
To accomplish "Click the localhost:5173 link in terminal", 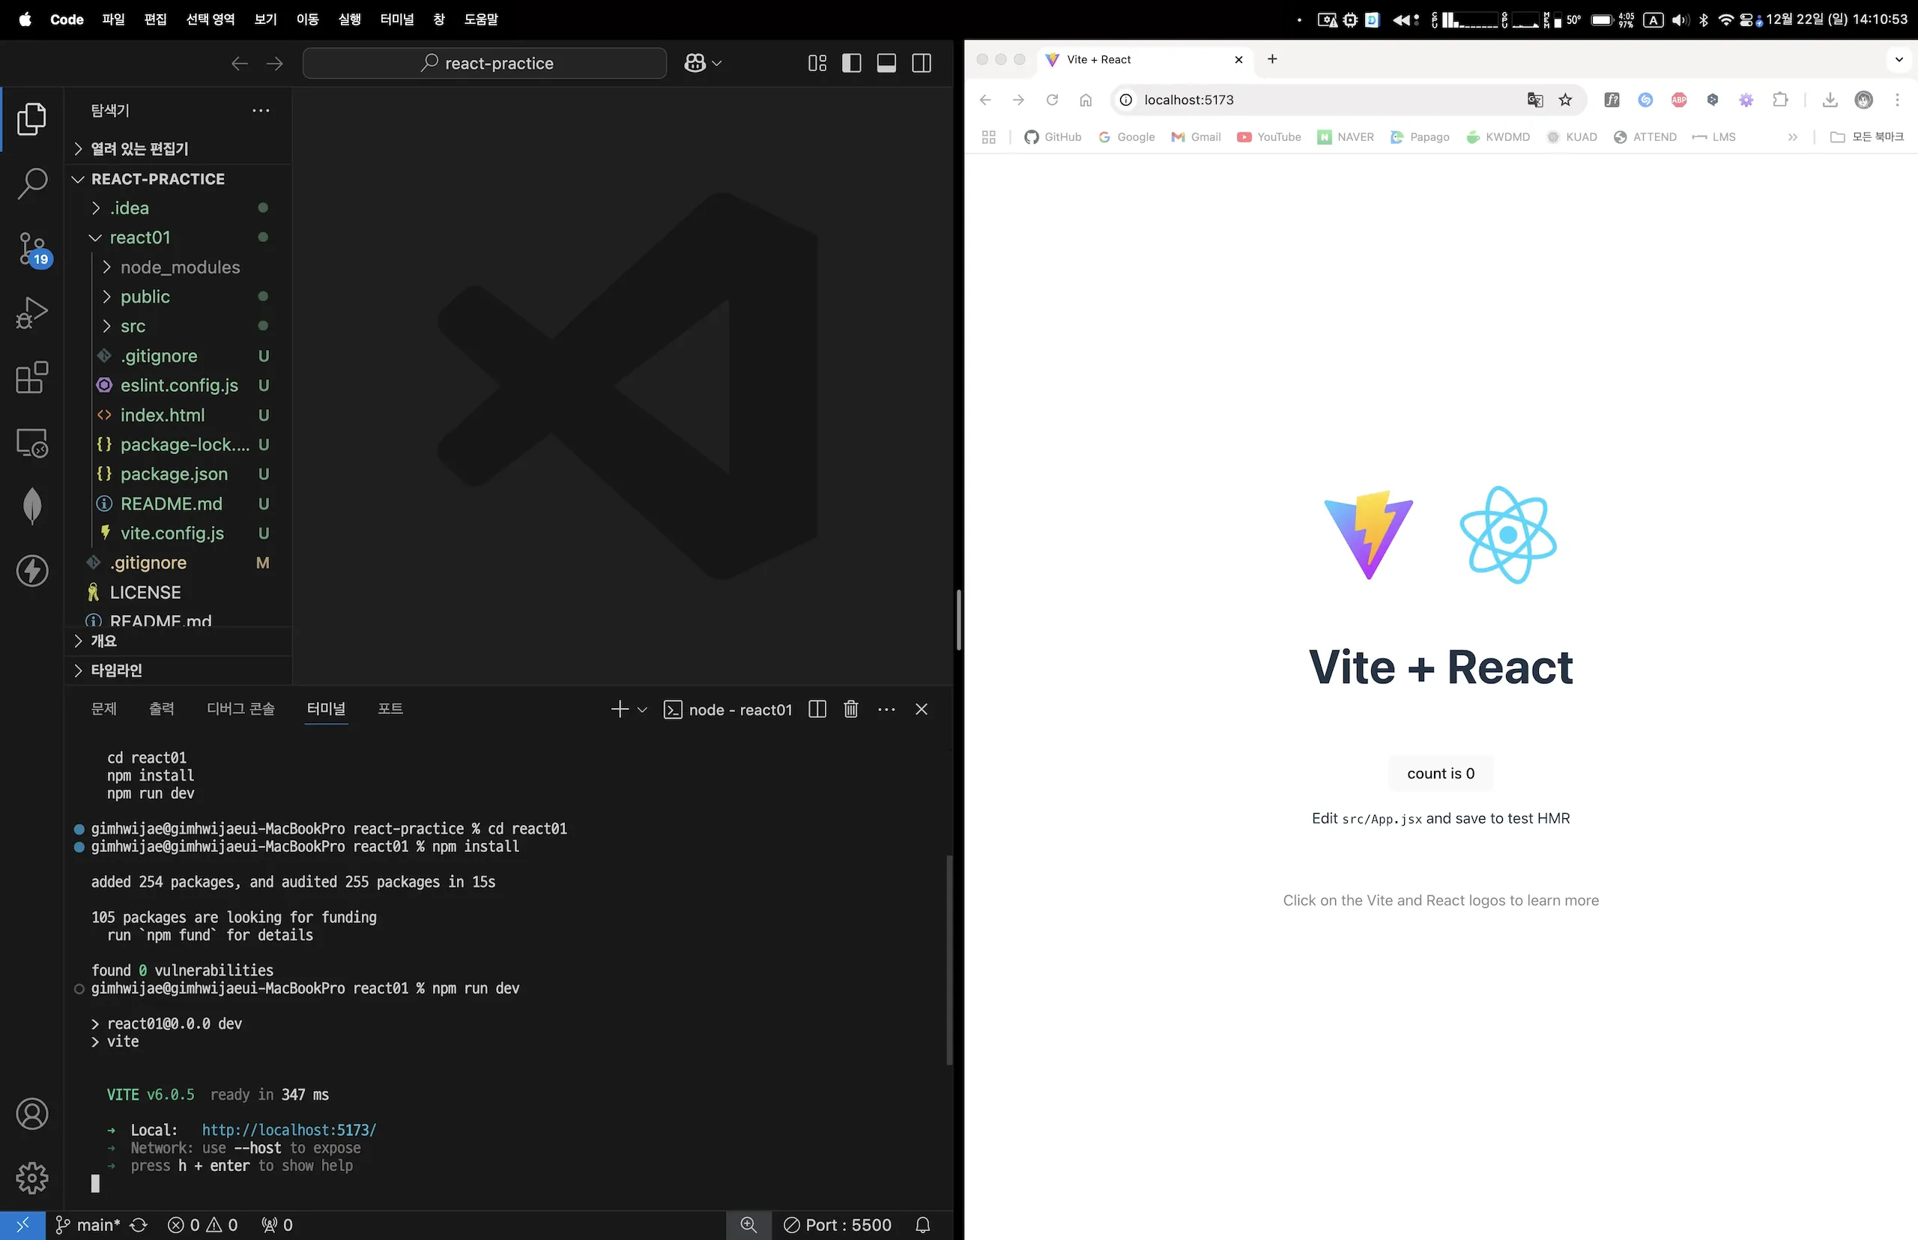I will point(289,1129).
